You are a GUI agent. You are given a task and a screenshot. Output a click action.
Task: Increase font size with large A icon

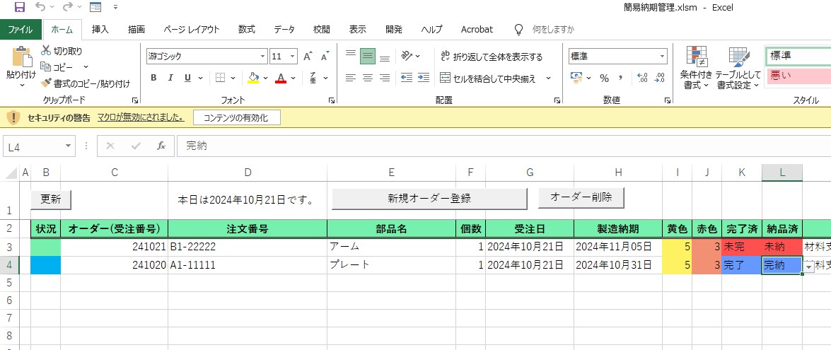tap(308, 56)
